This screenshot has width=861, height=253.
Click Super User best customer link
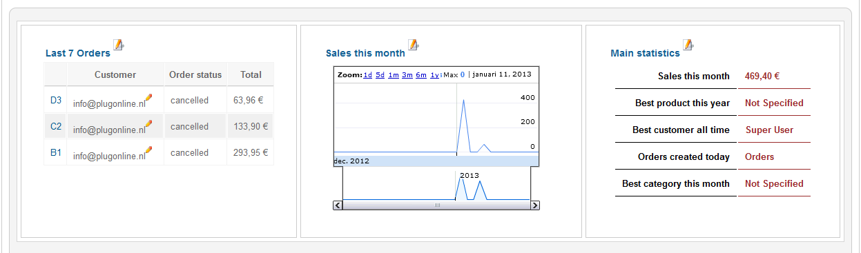769,130
